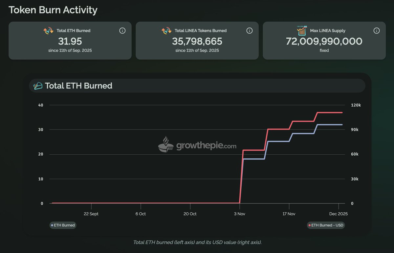
Task: Click the red dot in USD legend
Action: (x=309, y=225)
